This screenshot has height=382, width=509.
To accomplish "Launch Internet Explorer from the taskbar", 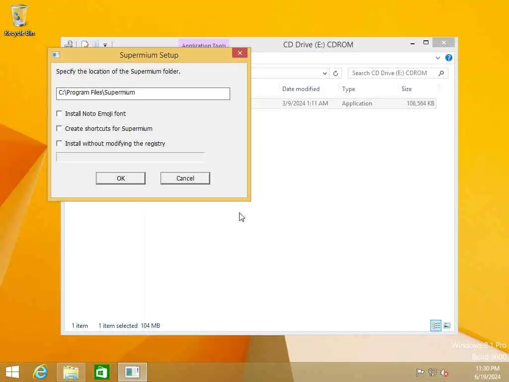I will [41, 372].
